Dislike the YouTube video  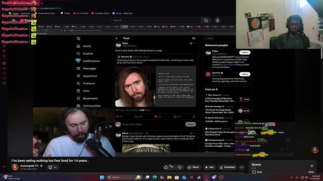pos(180,167)
